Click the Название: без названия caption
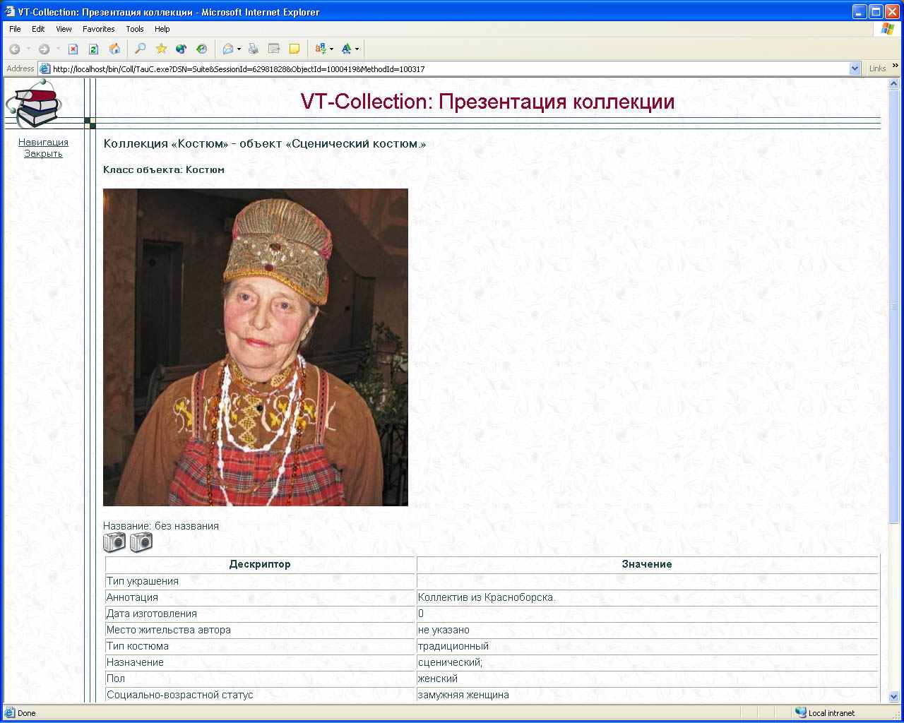The image size is (904, 723). (161, 526)
